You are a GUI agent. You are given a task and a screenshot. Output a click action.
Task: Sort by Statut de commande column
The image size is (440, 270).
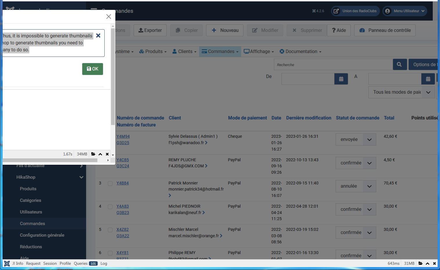[358, 118]
